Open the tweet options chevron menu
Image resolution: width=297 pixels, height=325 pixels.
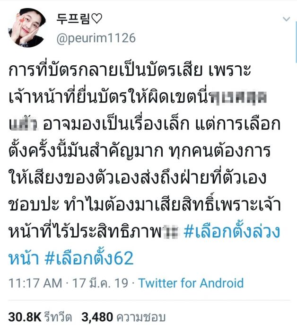pos(286,19)
